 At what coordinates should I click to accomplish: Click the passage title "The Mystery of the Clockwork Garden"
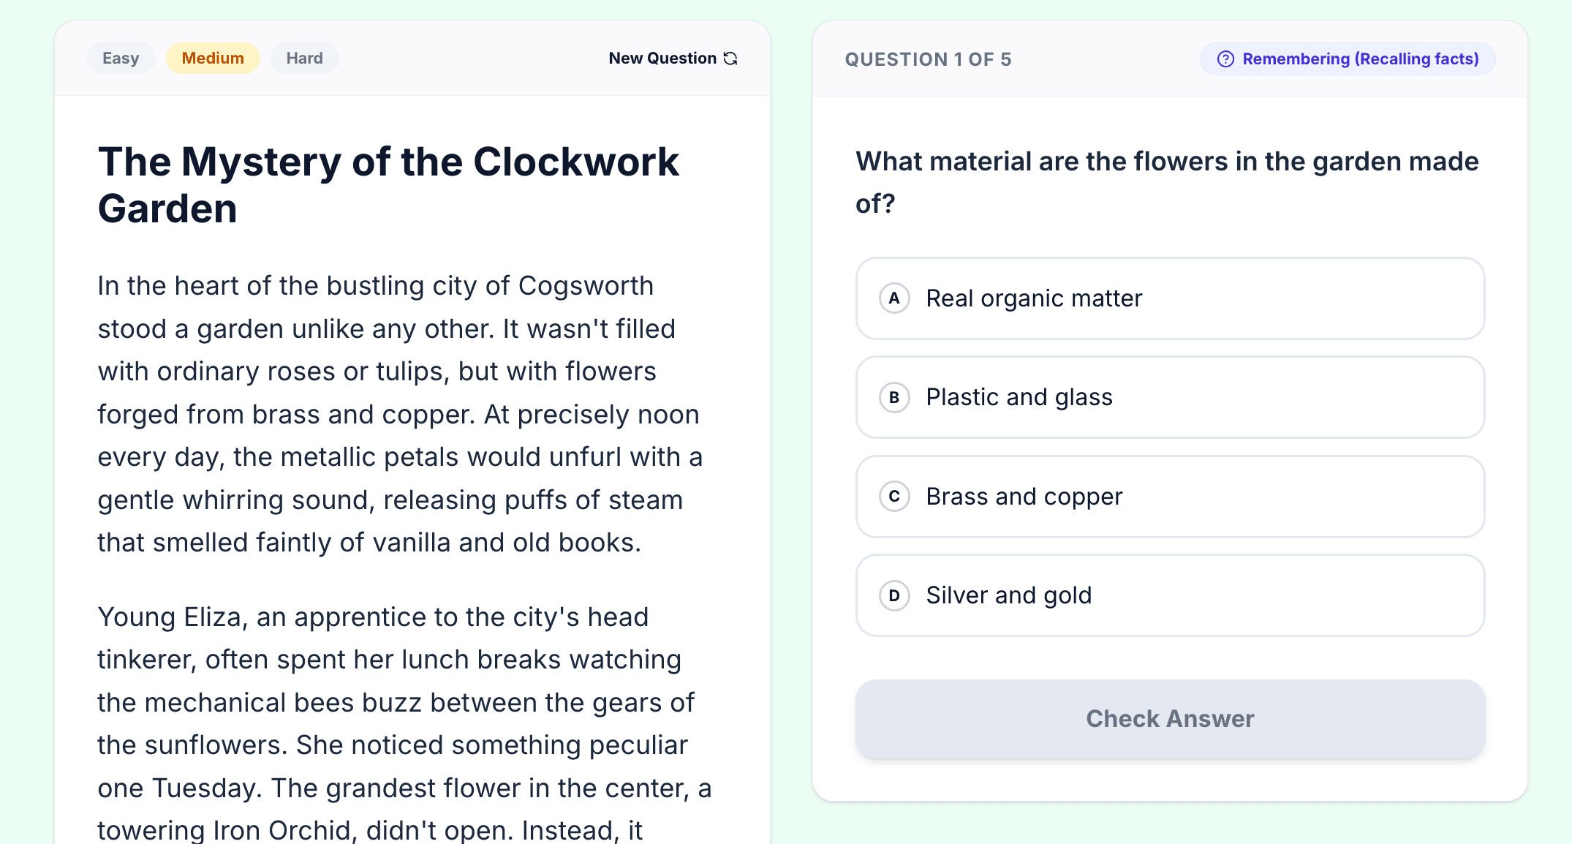tap(388, 185)
